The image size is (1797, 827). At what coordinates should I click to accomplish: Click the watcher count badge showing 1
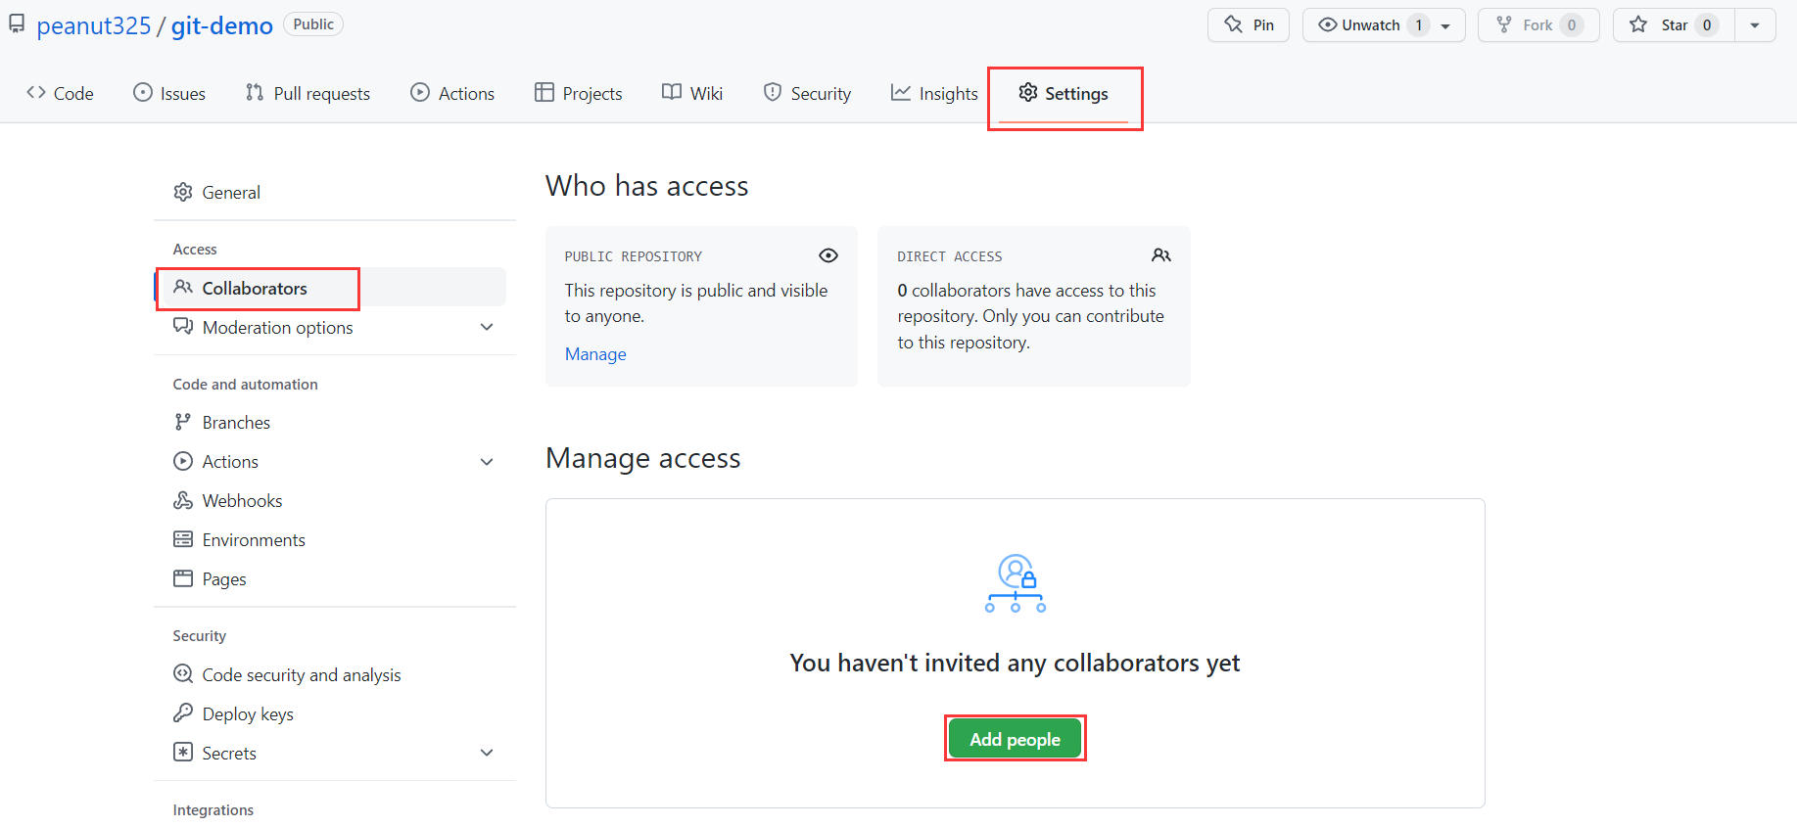[1419, 25]
